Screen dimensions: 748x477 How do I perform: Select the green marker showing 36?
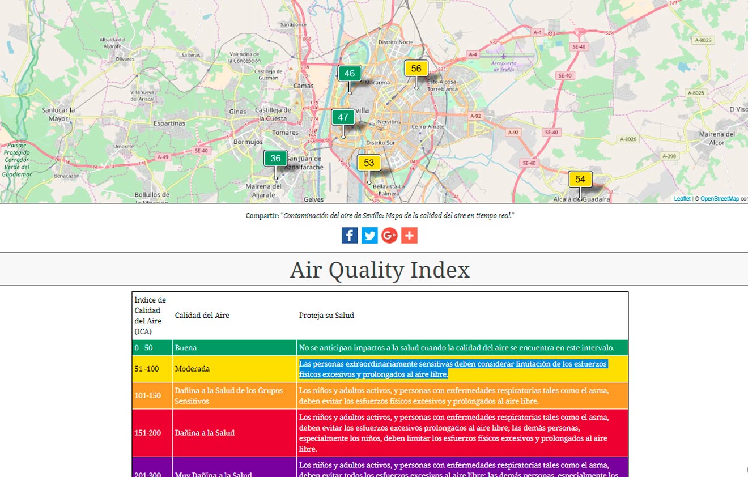(x=275, y=158)
